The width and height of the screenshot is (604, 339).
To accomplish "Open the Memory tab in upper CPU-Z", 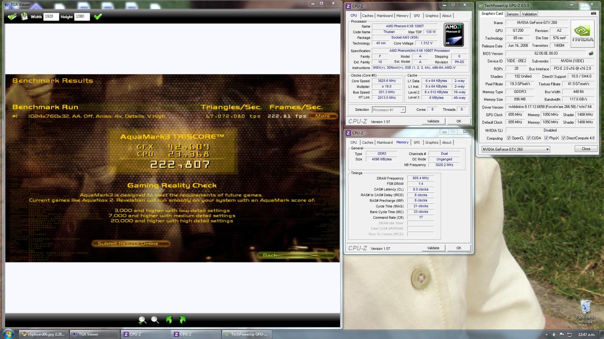I will click(402, 15).
